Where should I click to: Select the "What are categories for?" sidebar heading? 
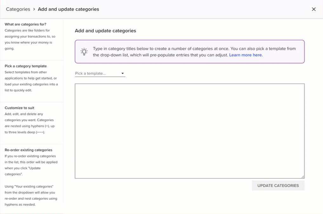point(25,24)
